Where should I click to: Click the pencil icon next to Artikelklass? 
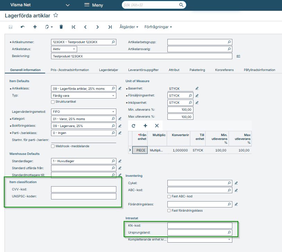pyautogui.click(x=120, y=89)
